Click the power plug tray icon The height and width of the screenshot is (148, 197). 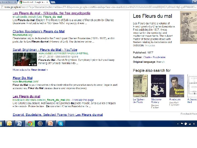186,124
